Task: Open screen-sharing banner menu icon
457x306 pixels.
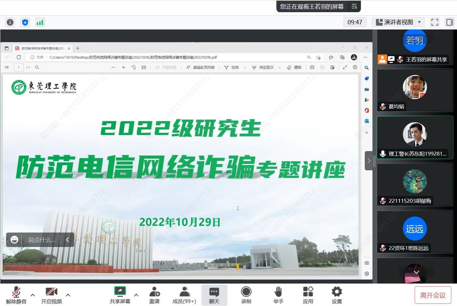Action: pos(354,6)
